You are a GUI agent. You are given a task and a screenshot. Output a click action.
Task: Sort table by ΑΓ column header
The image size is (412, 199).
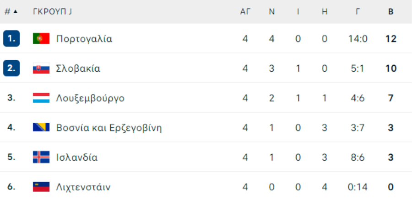[245, 12]
